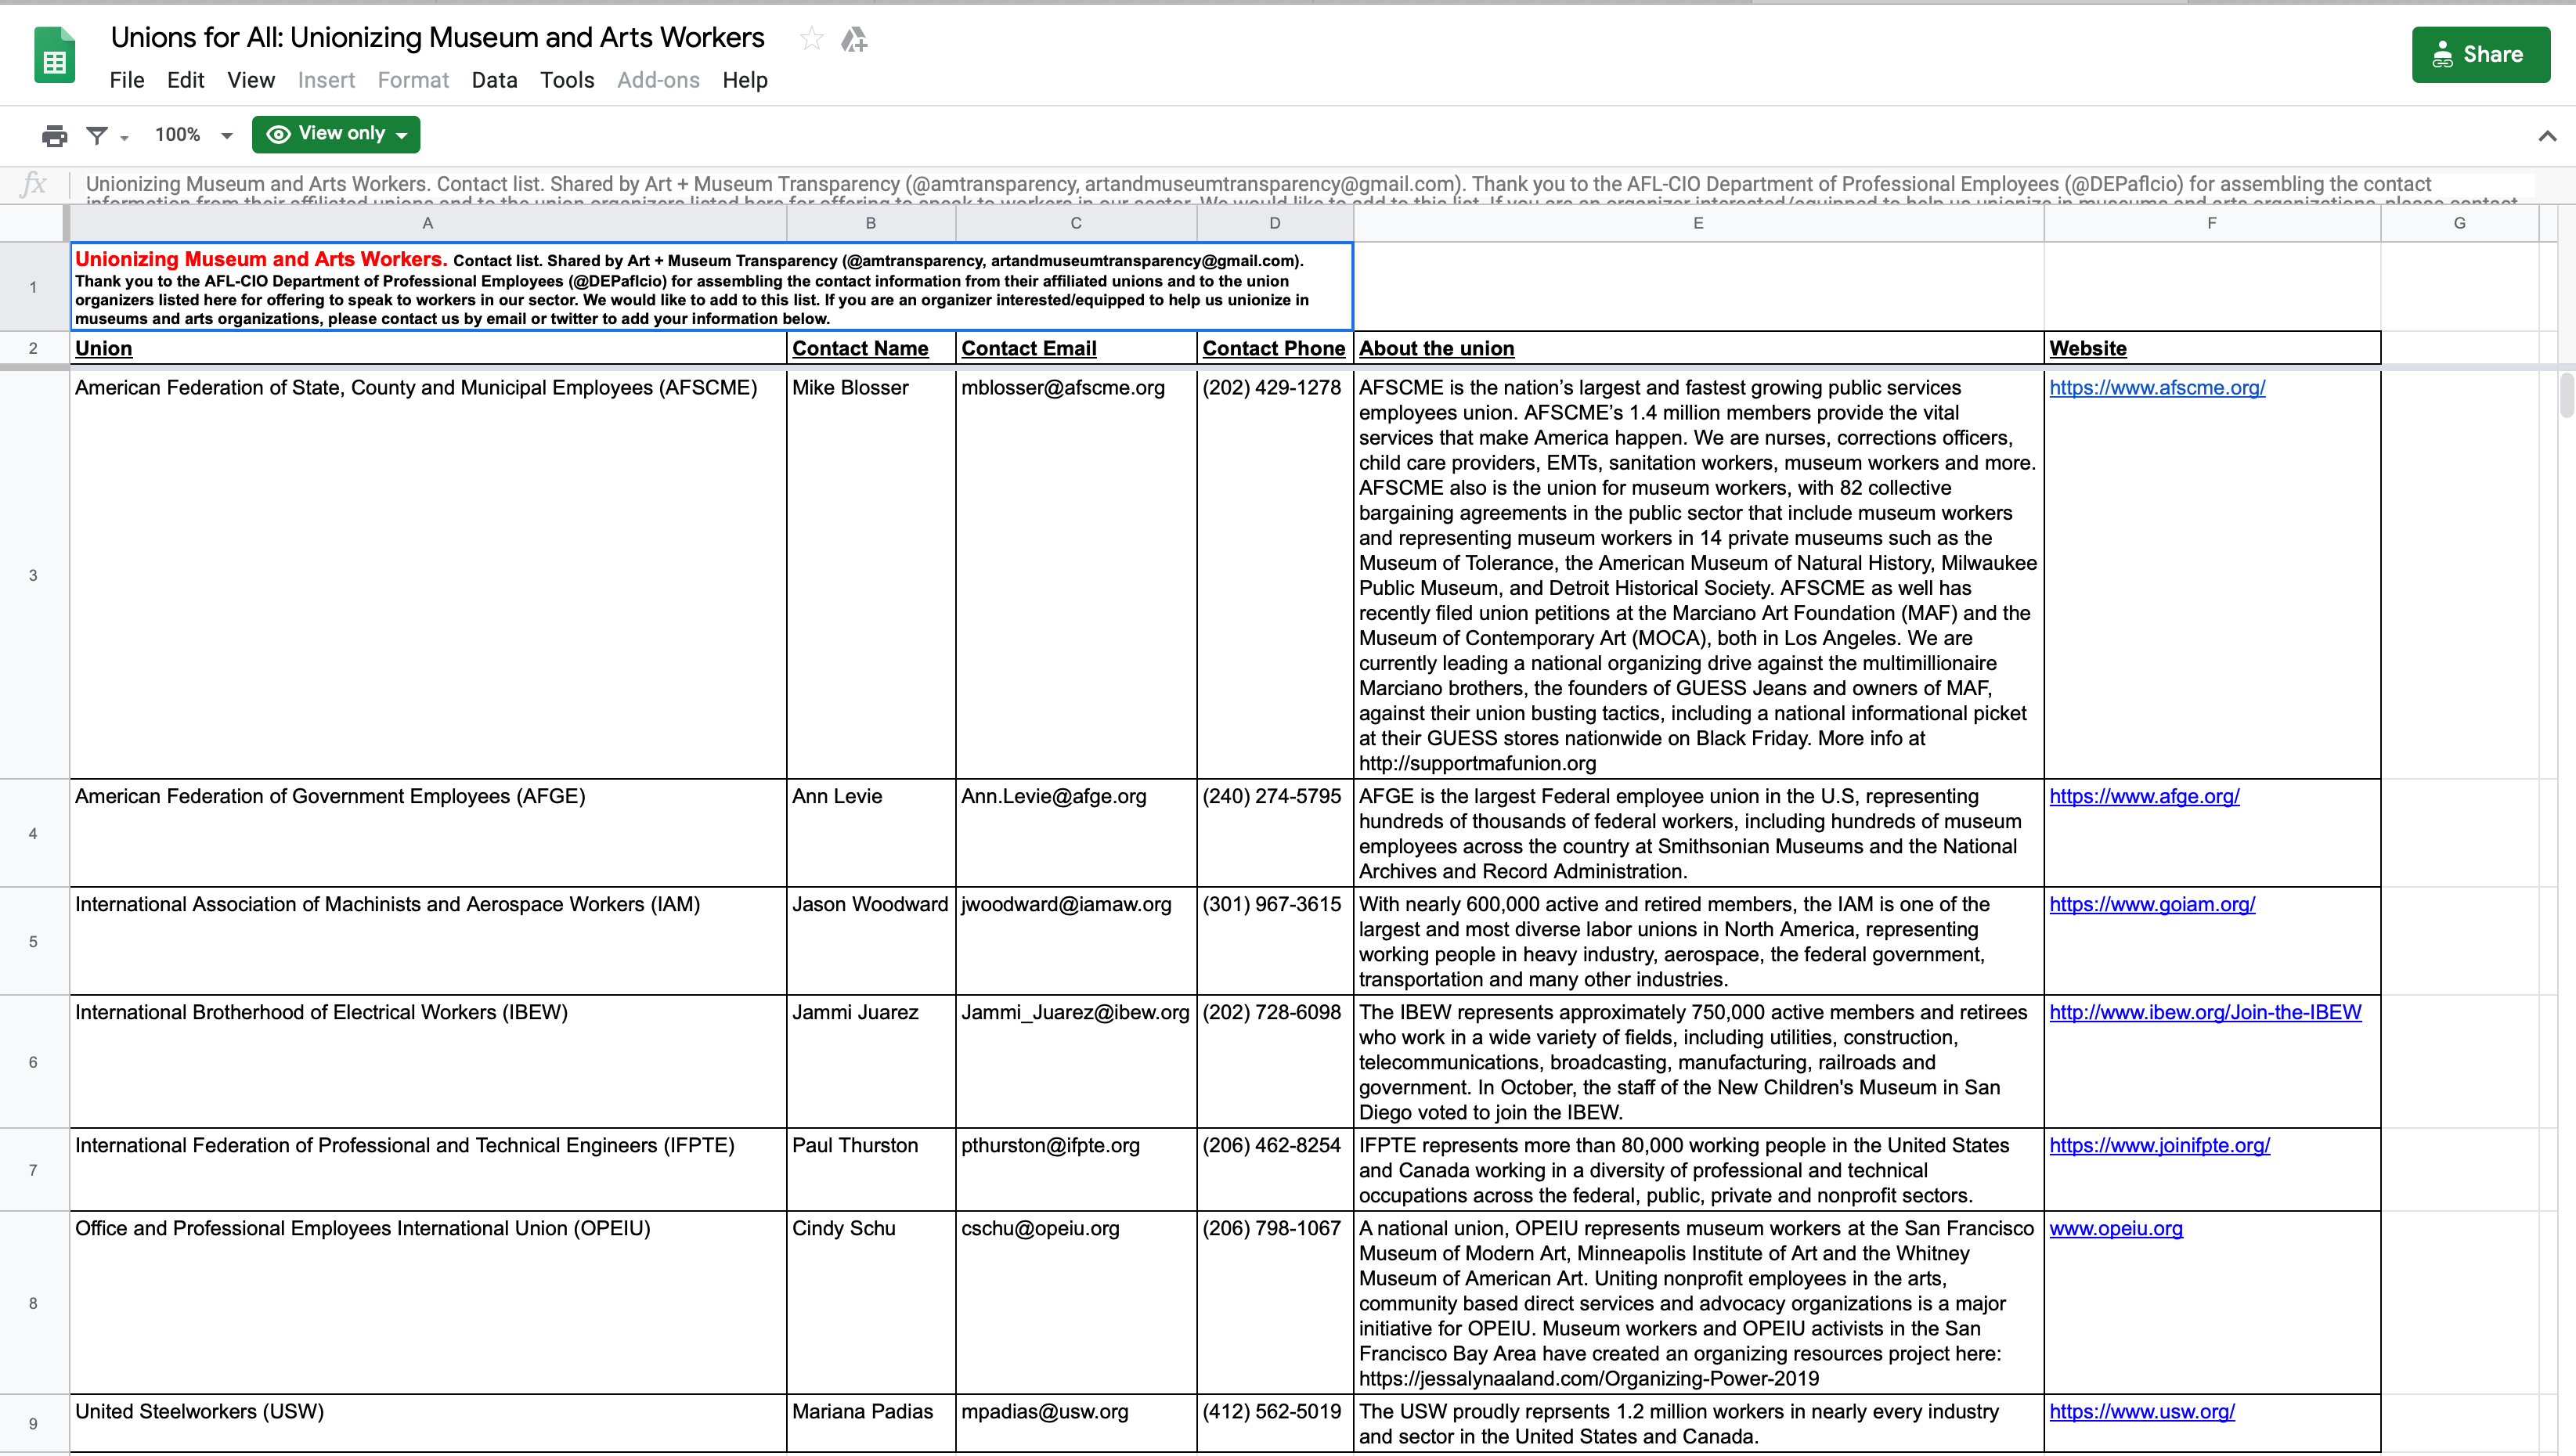The height and width of the screenshot is (1456, 2576).
Task: Open the afscme.org website link
Action: (2157, 387)
